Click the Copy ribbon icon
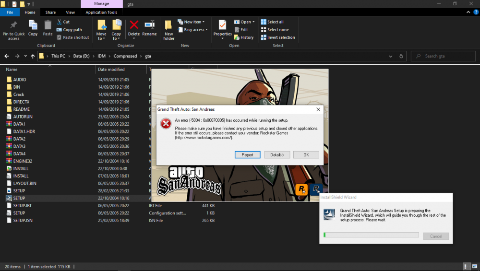This screenshot has width=480, height=271. pyautogui.click(x=33, y=25)
